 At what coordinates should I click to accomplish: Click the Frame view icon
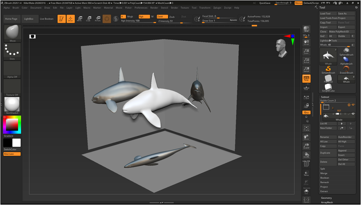click(306, 128)
